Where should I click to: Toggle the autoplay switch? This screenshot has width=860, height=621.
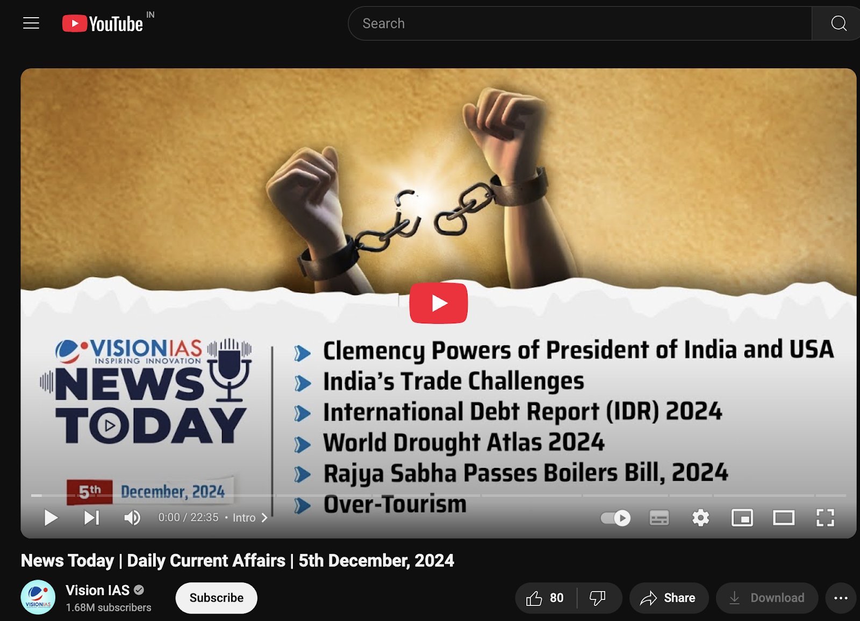click(x=616, y=518)
